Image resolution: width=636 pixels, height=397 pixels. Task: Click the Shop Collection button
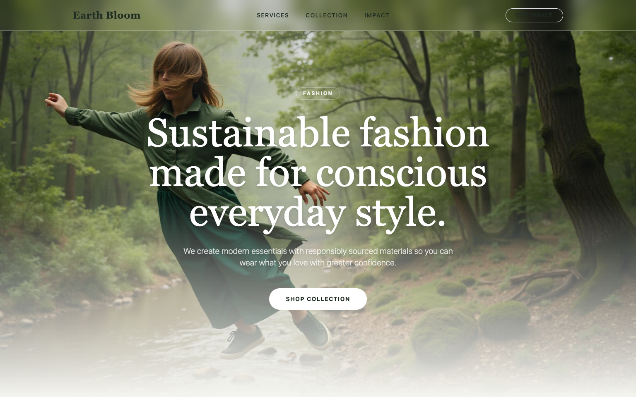click(318, 299)
